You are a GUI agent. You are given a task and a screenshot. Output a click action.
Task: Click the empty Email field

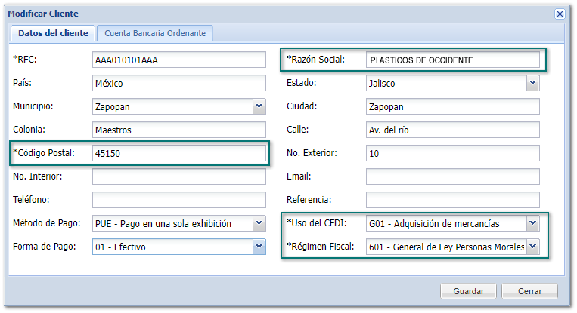tap(452, 176)
